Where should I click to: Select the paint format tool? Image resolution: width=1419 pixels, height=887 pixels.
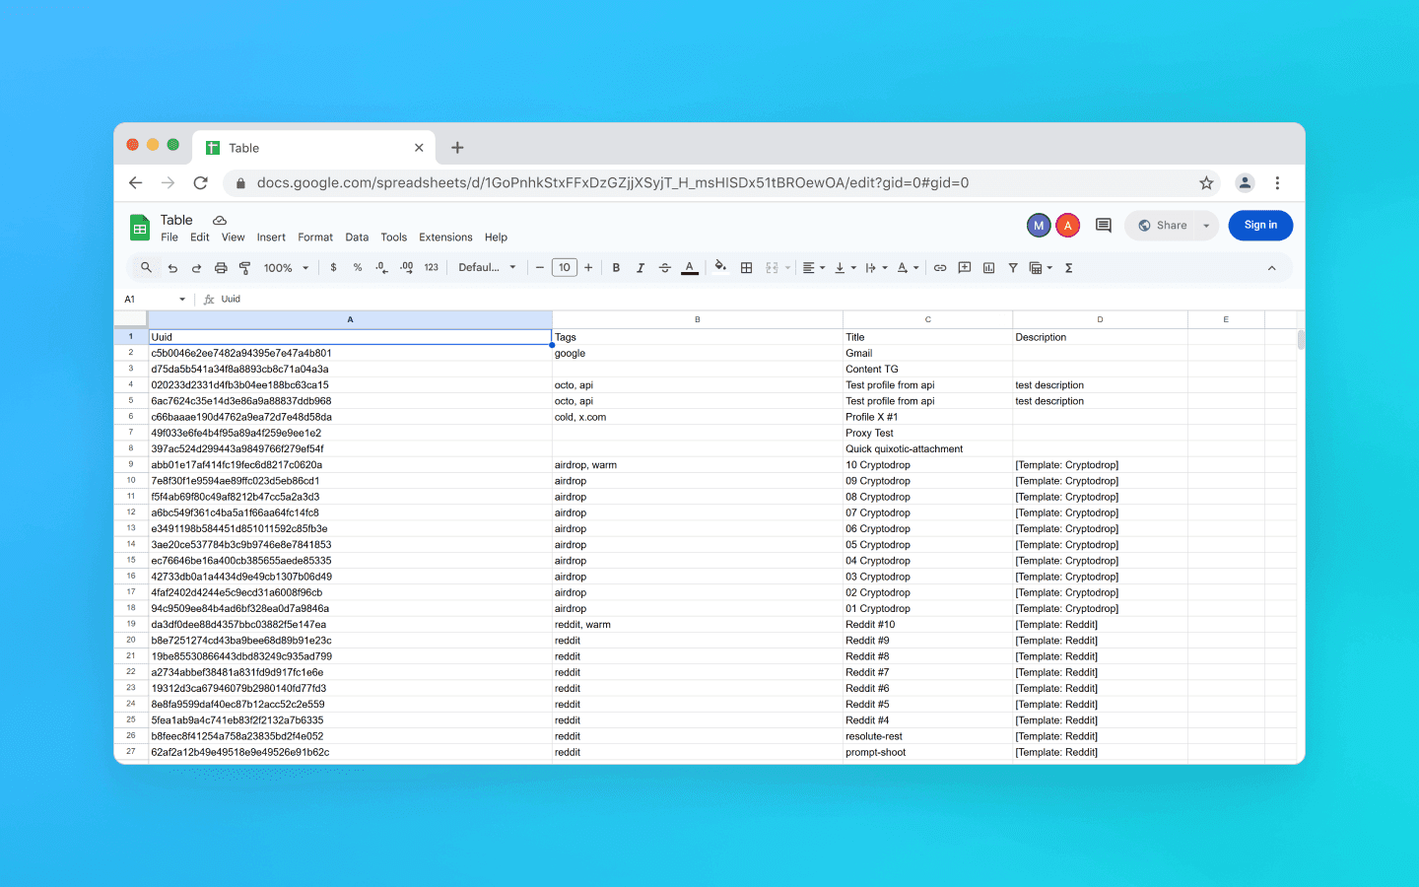coord(244,267)
